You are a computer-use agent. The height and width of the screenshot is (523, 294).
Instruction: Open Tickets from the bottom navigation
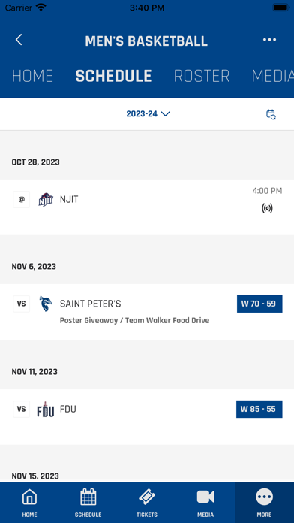[x=147, y=502]
